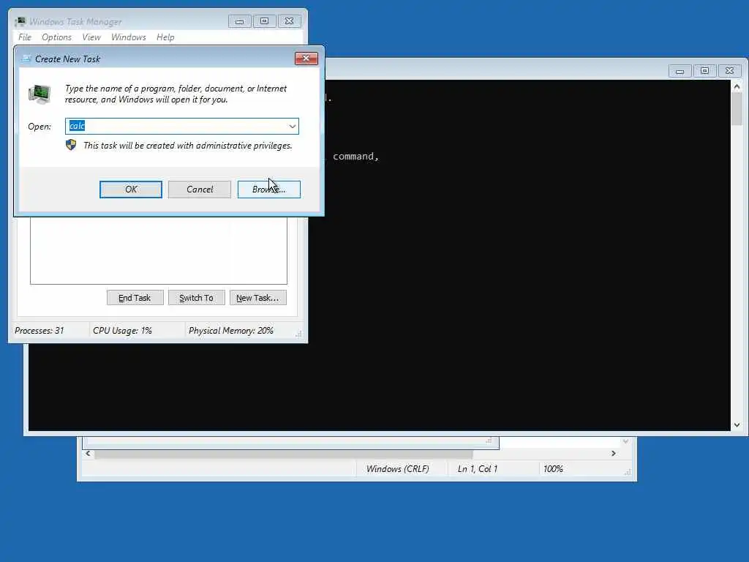Click console scrollbar down arrow
Screen dimensions: 749x562
(737, 425)
